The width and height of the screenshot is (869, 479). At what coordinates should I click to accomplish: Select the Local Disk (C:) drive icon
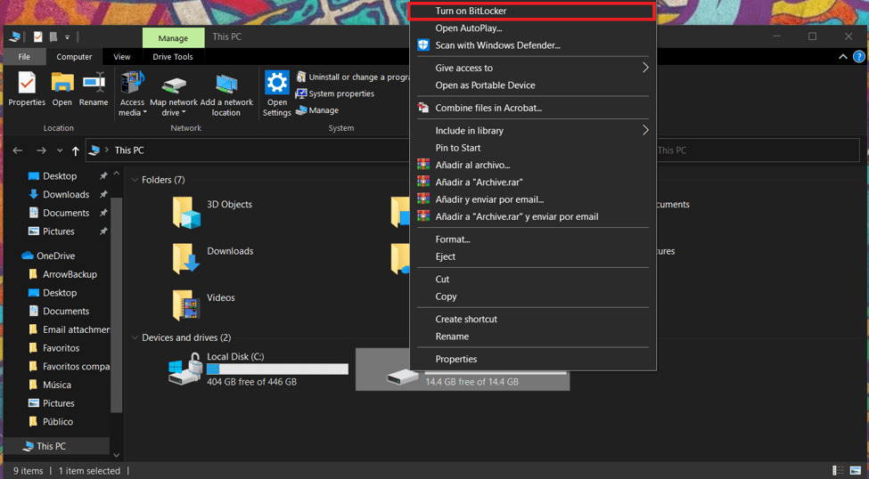(x=185, y=369)
